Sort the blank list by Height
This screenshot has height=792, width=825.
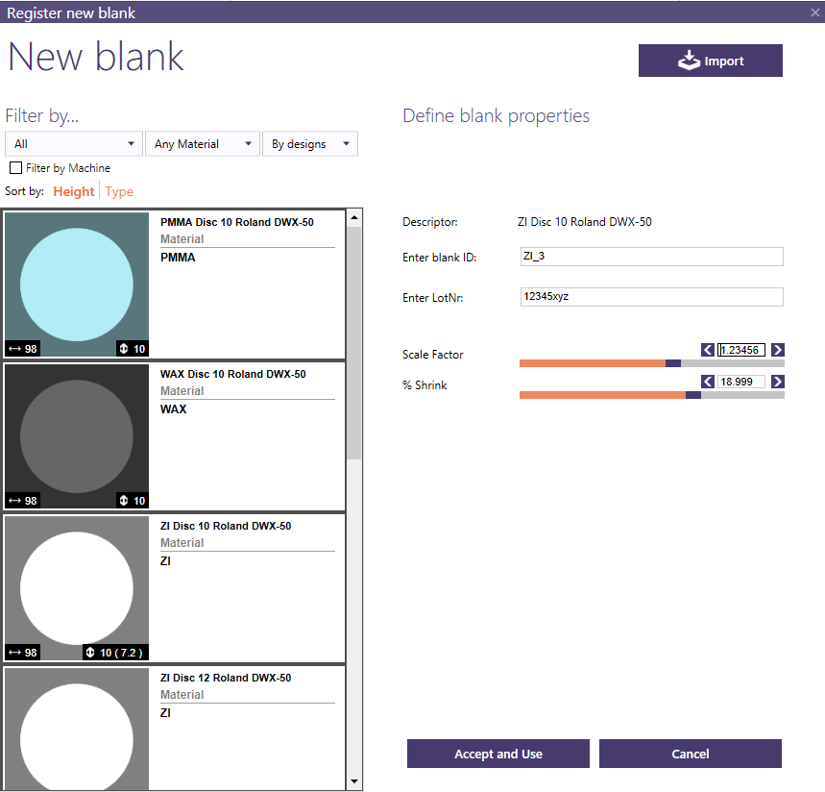[74, 191]
